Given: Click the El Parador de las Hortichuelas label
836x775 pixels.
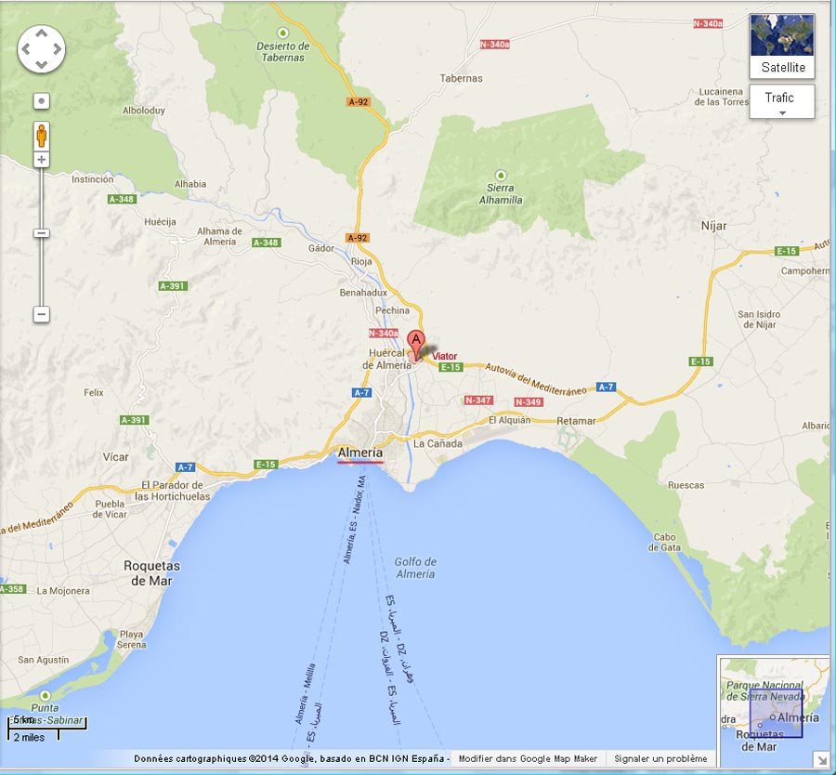Looking at the screenshot, I should tap(172, 491).
